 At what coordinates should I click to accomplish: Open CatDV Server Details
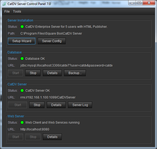tap(56, 105)
